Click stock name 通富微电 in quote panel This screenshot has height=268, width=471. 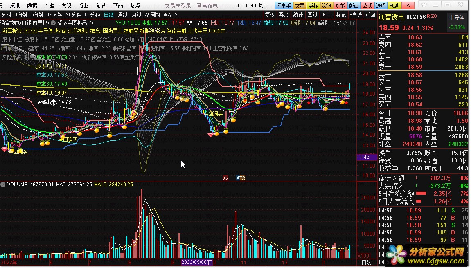coord(391,17)
